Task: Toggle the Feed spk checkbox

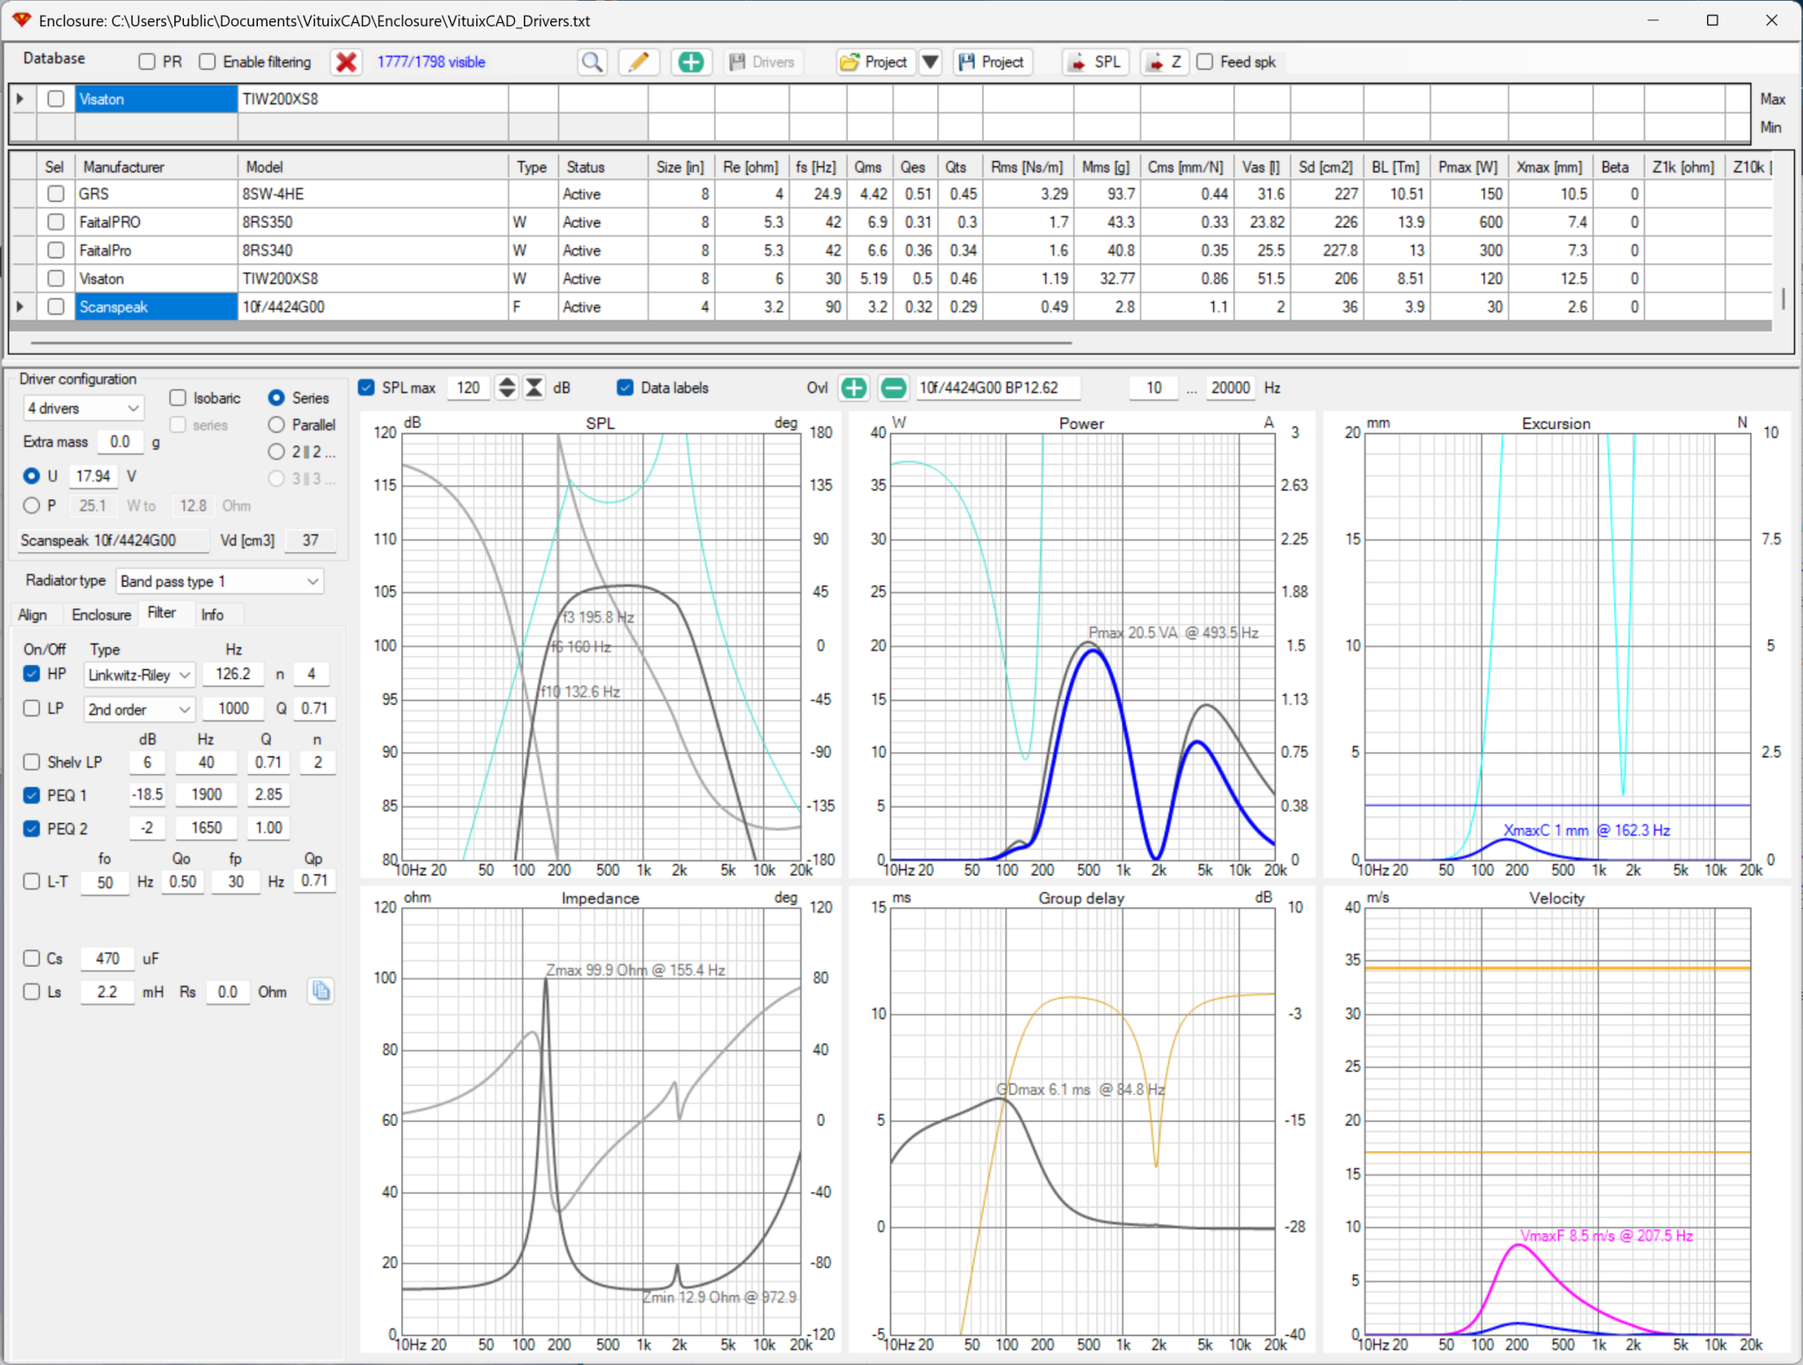Action: pyautogui.click(x=1204, y=63)
